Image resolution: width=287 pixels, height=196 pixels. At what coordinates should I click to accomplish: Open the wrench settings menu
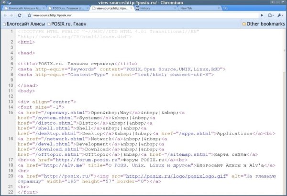pyautogui.click(x=280, y=15)
